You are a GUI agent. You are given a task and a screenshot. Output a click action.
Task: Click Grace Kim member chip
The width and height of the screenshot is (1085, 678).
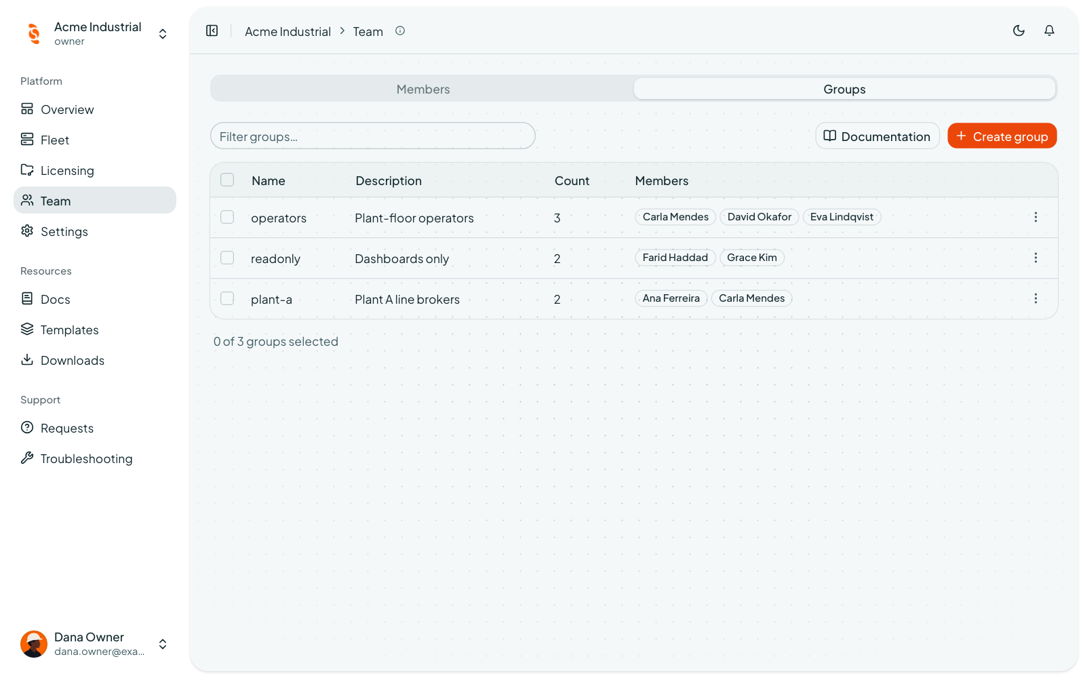pyautogui.click(x=752, y=258)
